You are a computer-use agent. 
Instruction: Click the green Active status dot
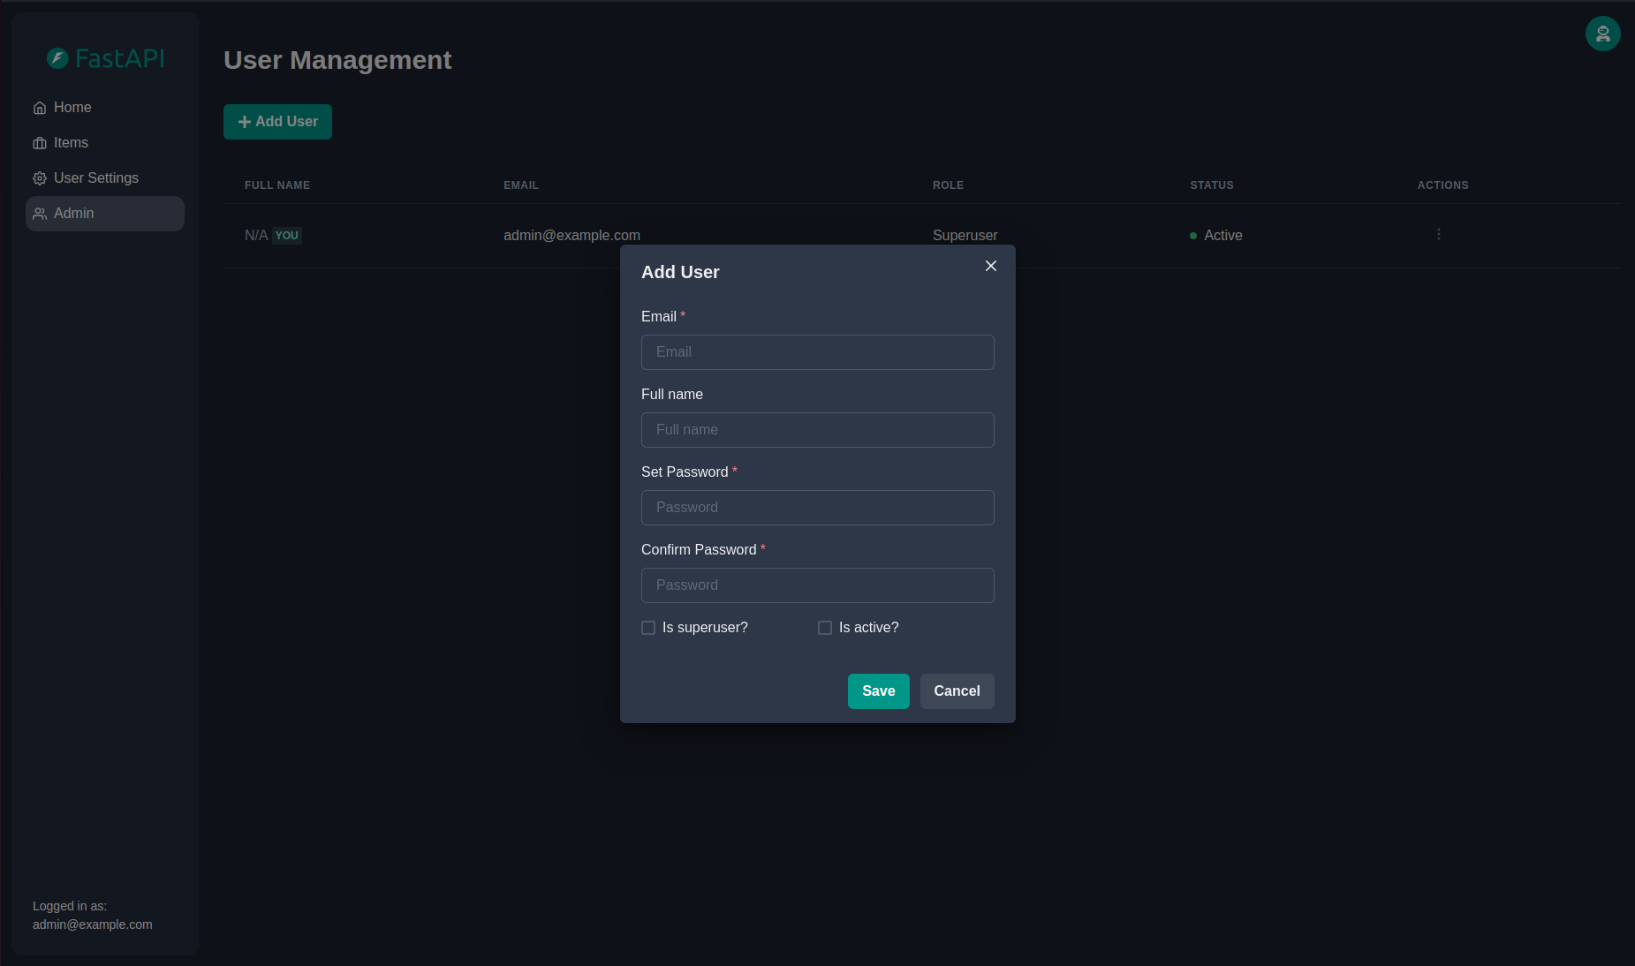click(1194, 236)
